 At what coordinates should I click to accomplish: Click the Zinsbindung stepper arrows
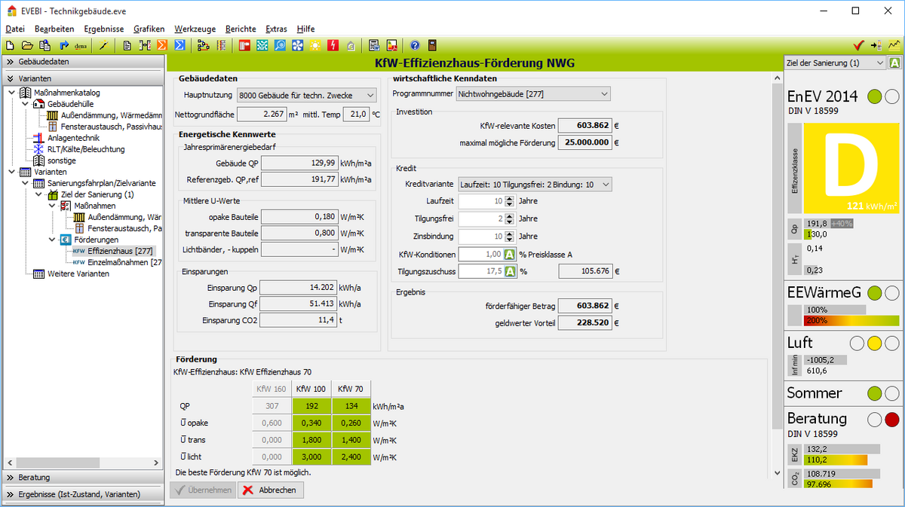pyautogui.click(x=511, y=237)
